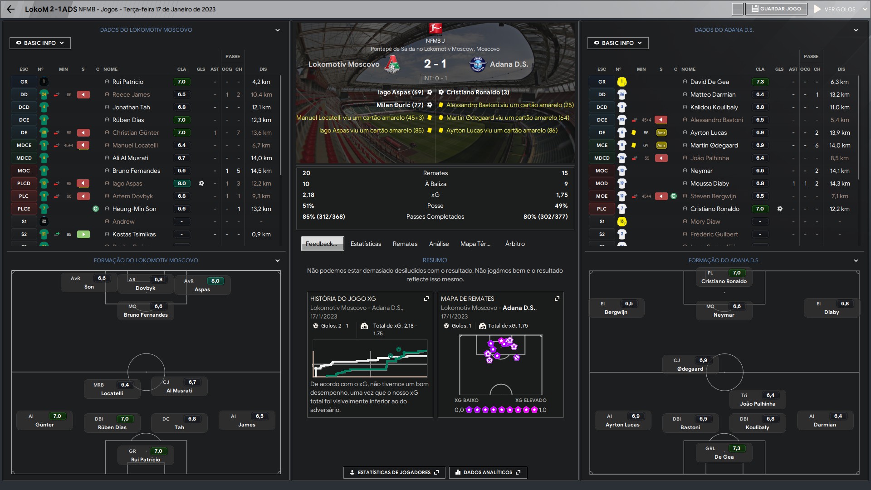This screenshot has width=871, height=490.
Task: Click the Adana D.S. club crest
Action: click(x=478, y=64)
